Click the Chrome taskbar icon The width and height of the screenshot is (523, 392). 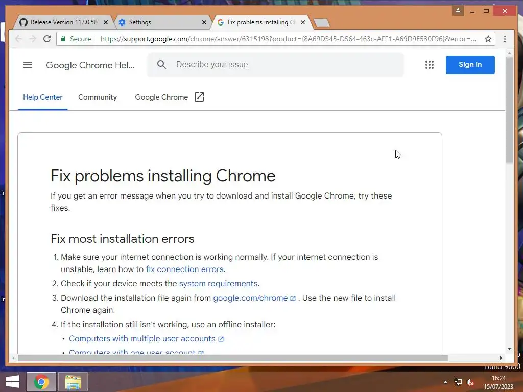click(41, 382)
